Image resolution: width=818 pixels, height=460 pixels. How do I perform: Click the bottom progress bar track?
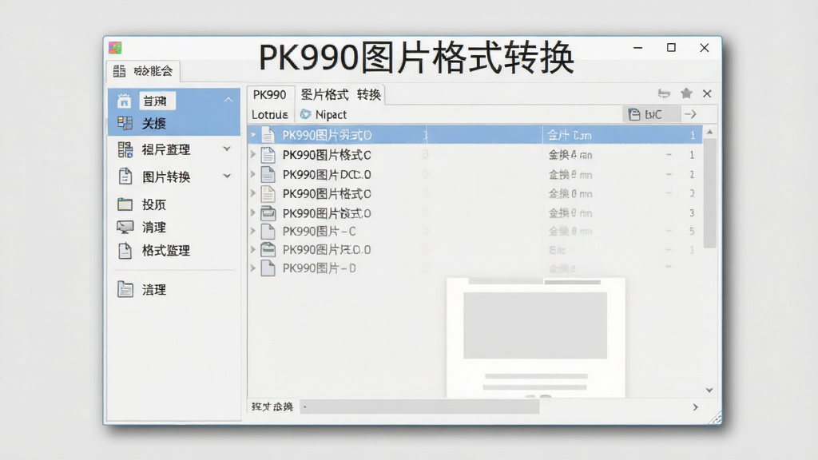420,406
